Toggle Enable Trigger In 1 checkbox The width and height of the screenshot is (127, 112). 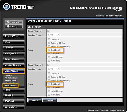click(x=49, y=31)
